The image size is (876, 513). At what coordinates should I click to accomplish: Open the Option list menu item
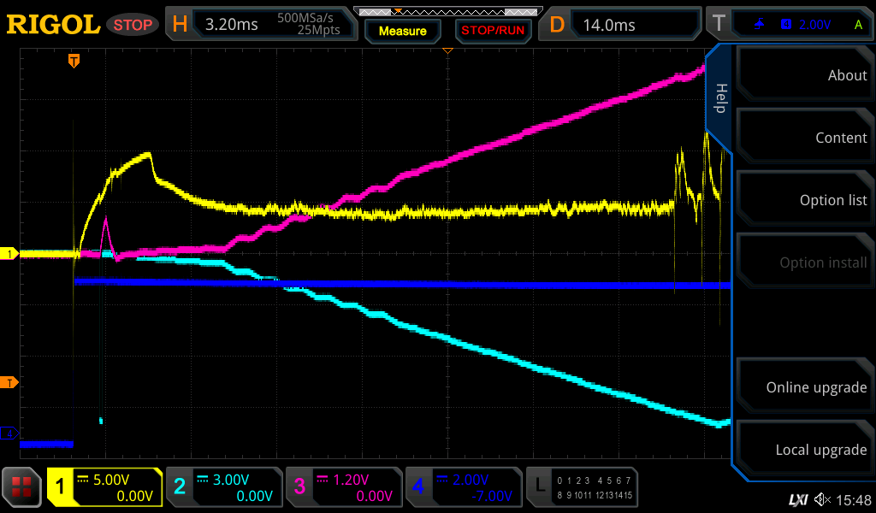pos(804,200)
